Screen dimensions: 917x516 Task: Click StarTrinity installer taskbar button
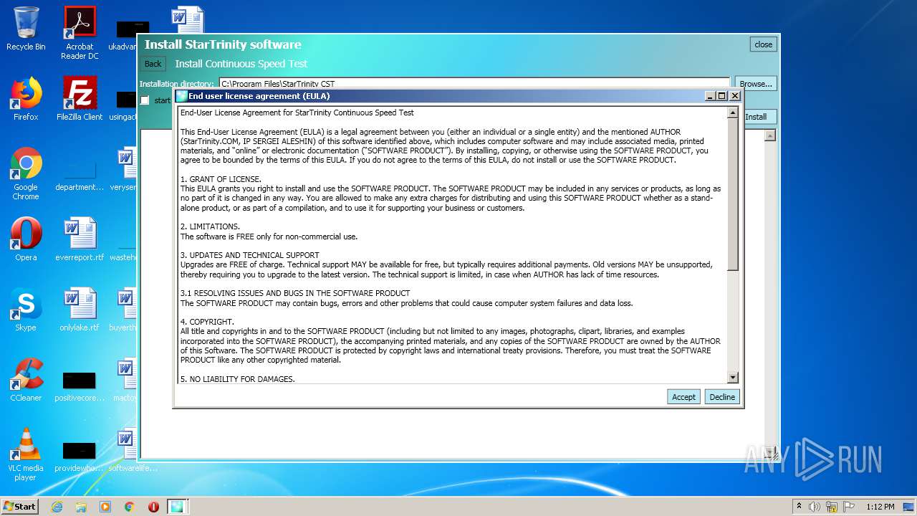pyautogui.click(x=177, y=507)
